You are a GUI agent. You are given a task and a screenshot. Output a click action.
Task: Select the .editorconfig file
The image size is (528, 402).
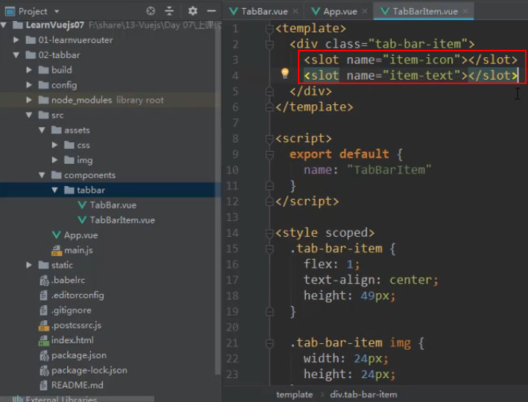point(77,296)
